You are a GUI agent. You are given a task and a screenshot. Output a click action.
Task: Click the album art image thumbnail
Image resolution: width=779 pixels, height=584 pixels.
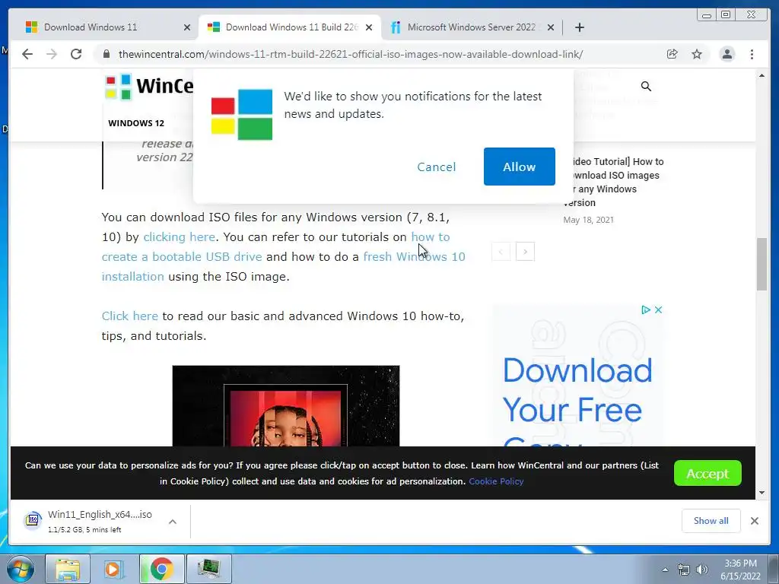286,406
